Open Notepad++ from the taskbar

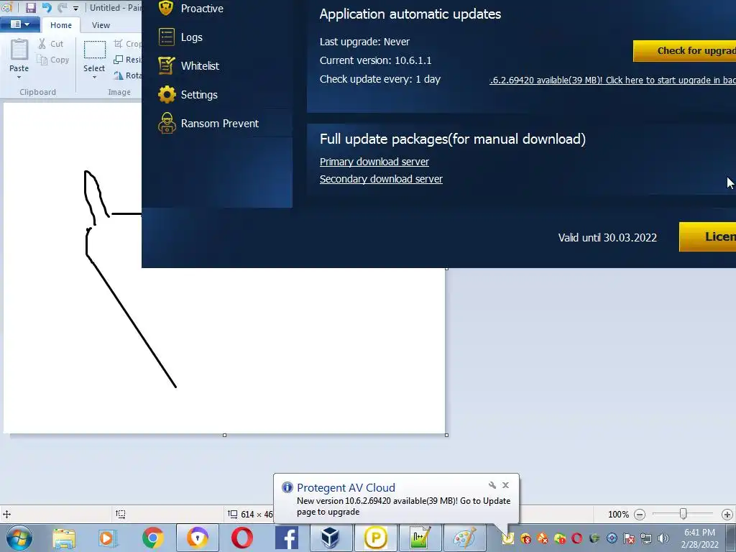pos(420,538)
